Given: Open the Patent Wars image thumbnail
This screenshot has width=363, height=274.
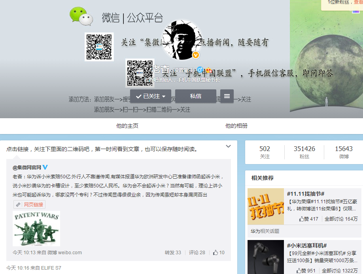Looking at the screenshot, I should tap(36, 229).
